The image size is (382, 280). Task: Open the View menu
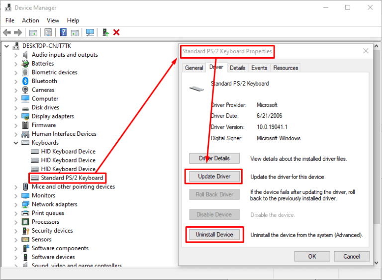(x=53, y=20)
